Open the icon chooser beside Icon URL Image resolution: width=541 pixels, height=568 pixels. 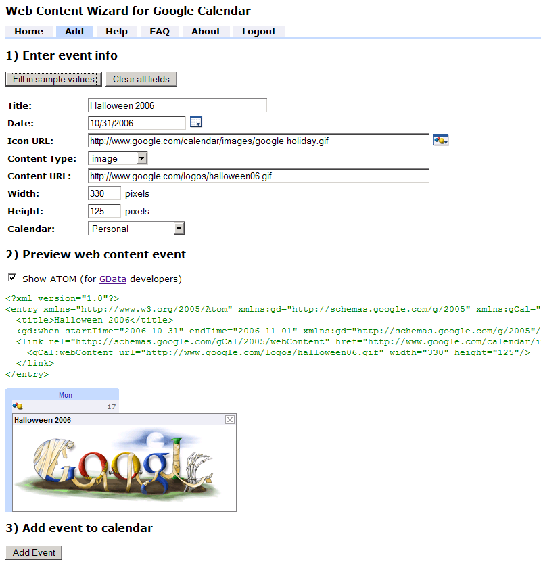tap(441, 140)
